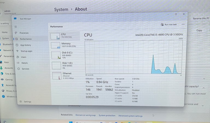Open Advanced system settings link
This screenshot has height=123, width=210.
pos(130,116)
